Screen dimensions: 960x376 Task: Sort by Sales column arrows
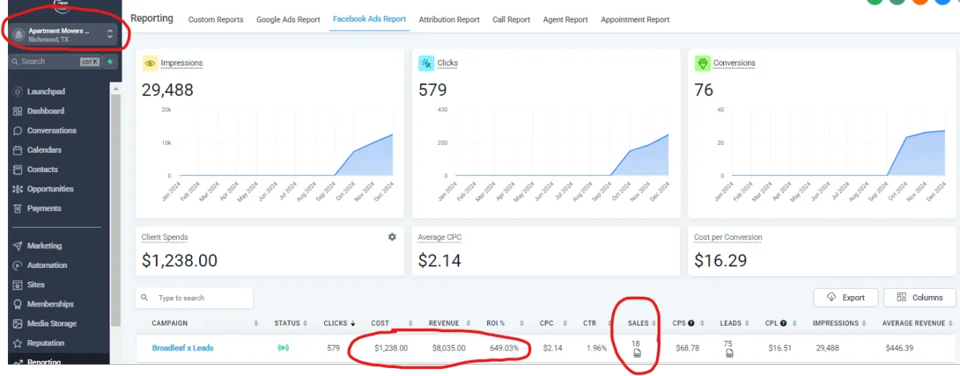coord(654,323)
